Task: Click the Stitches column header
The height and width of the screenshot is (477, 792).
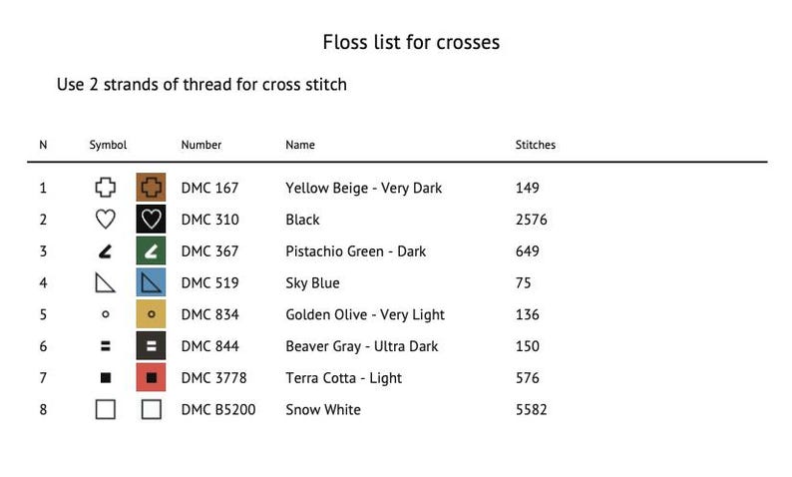Action: pyautogui.click(x=536, y=145)
